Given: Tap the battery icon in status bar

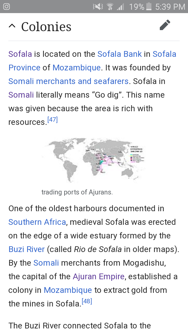Looking at the screenshot, I should [x=149, y=7].
